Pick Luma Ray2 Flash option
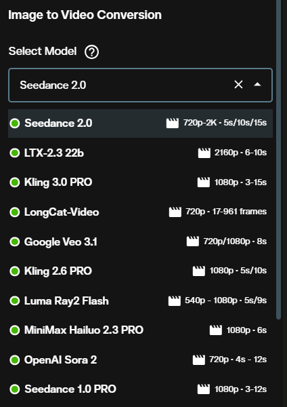This screenshot has width=287, height=407. pyautogui.click(x=140, y=301)
